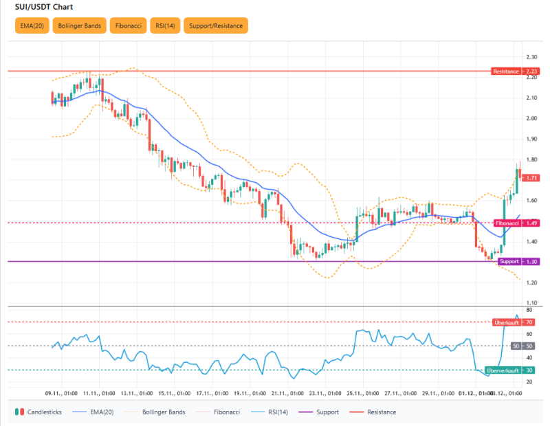
Task: Click the Fibonacci entry in bottom legend
Action: coord(226,412)
